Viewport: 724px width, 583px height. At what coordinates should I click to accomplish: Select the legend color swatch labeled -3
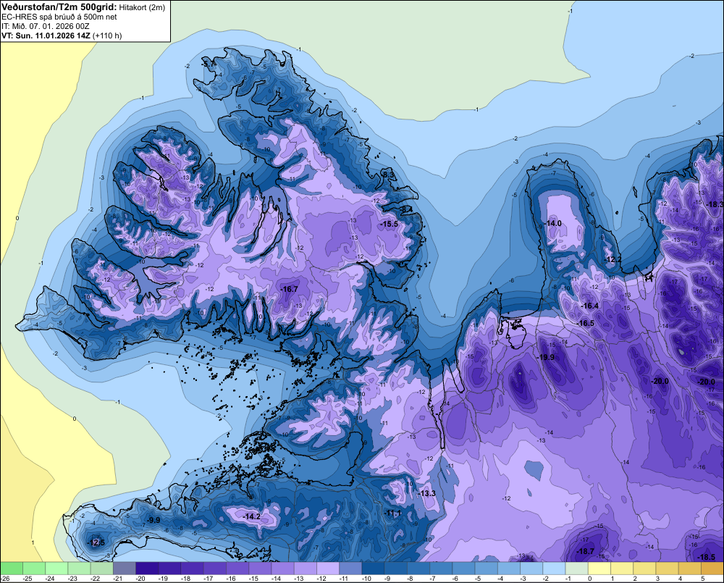coord(532,569)
